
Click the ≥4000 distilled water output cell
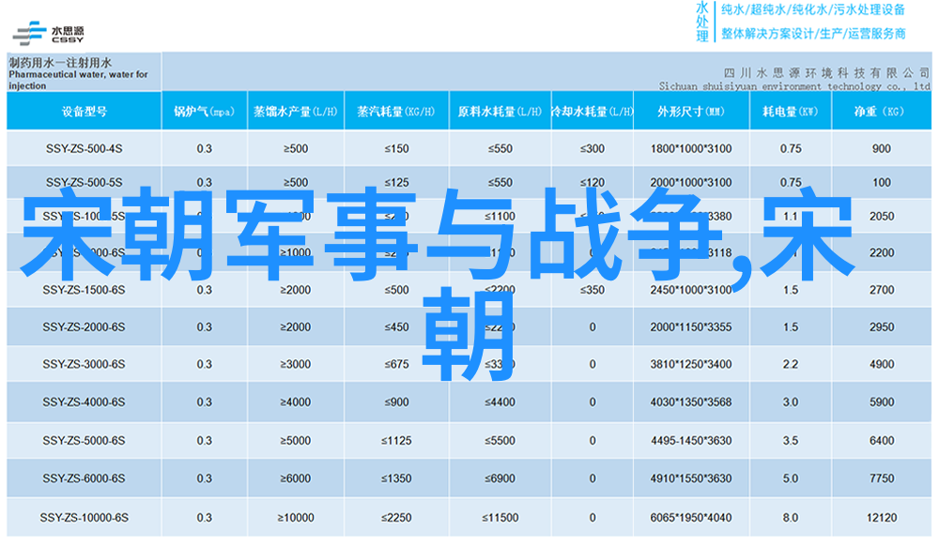point(295,402)
